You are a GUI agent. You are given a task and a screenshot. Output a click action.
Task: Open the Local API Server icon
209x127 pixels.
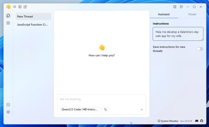click(8, 105)
